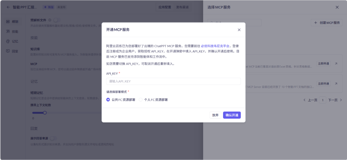Go to next page with 下一页
The width and height of the screenshot is (347, 160).
click(x=335, y=100)
